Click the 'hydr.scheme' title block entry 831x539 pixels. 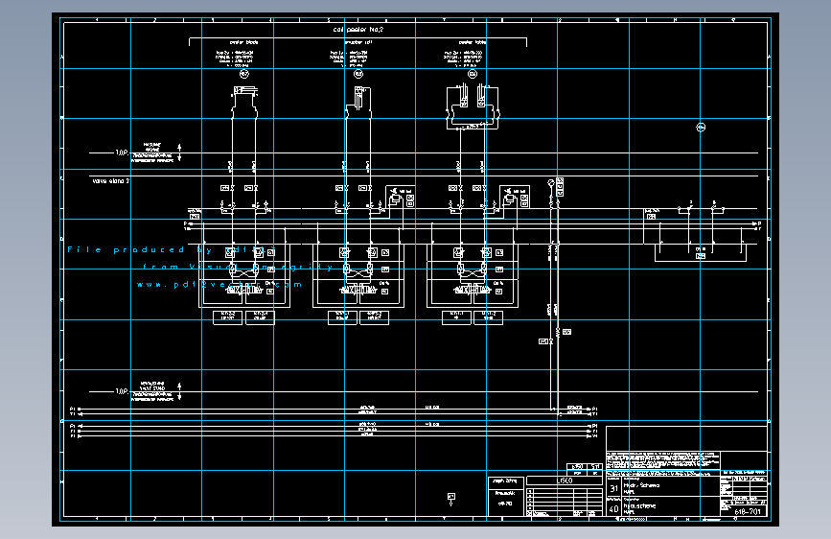tap(639, 506)
